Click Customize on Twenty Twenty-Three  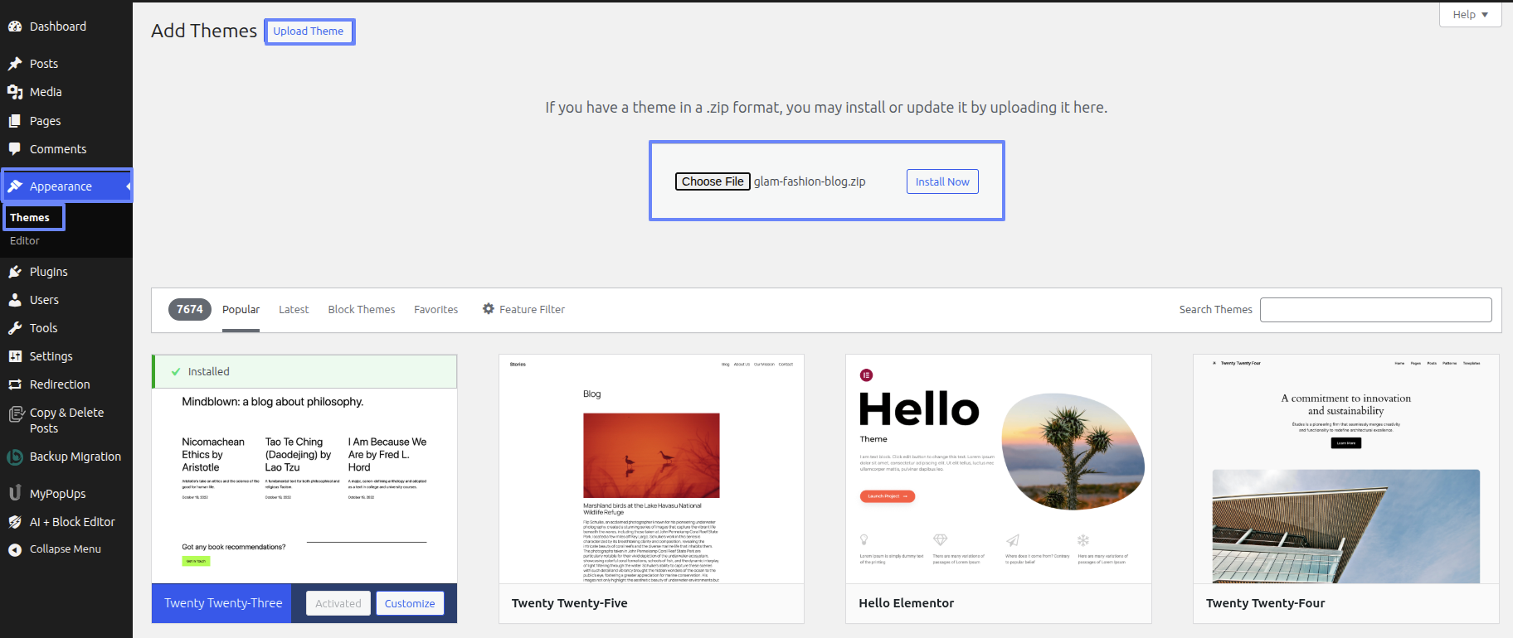410,603
